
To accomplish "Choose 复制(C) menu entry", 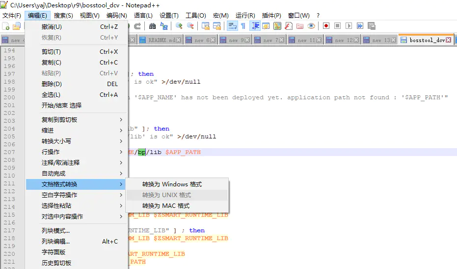I will [77, 63].
